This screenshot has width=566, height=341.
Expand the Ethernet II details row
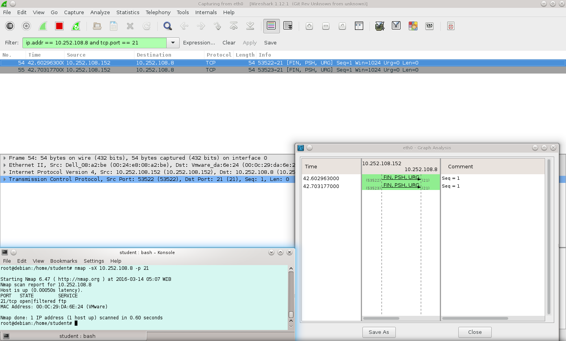4,165
